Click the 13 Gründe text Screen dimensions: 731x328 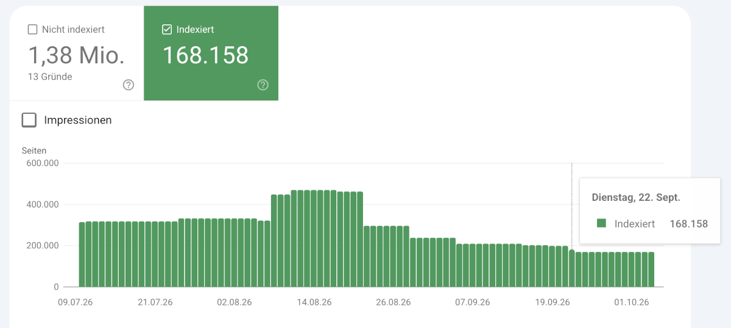point(50,77)
